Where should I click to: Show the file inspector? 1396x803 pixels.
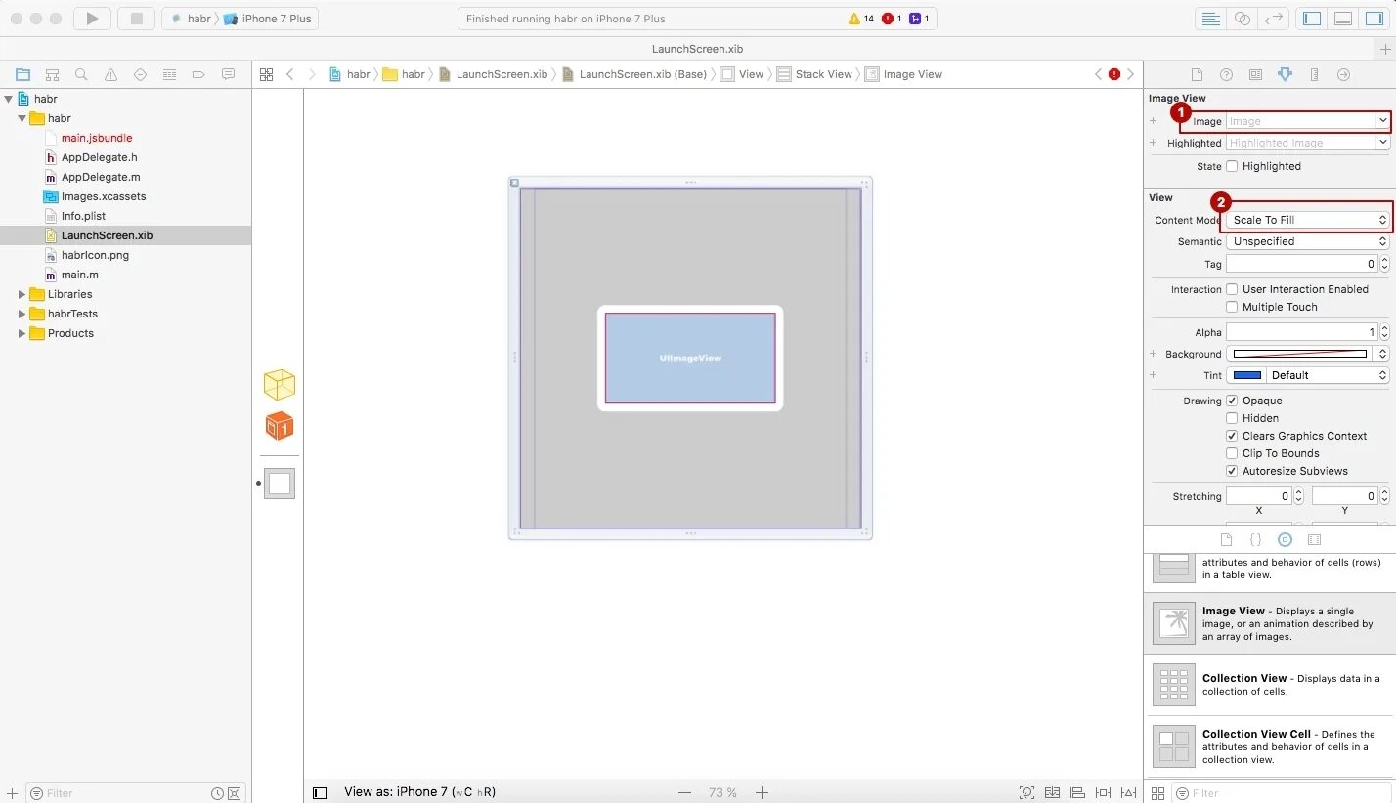click(1196, 74)
